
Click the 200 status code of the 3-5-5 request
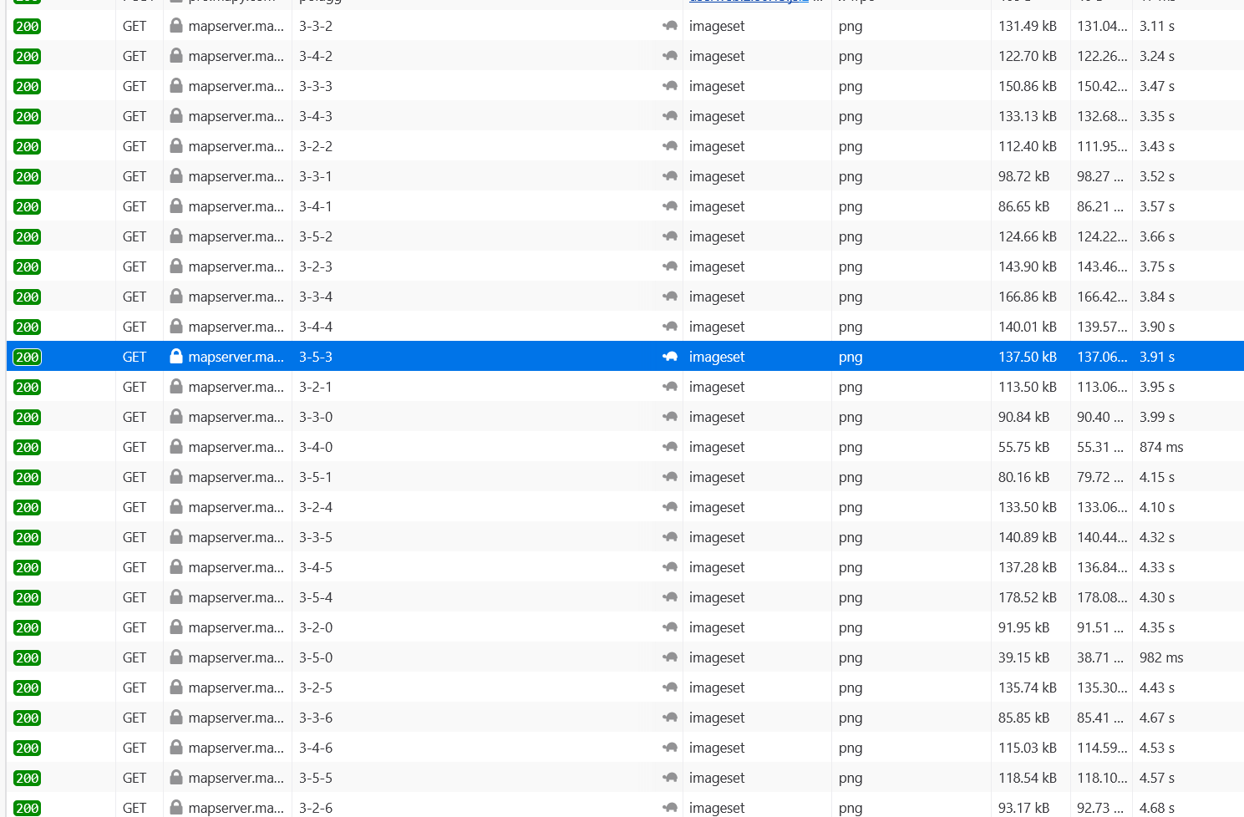pos(27,778)
